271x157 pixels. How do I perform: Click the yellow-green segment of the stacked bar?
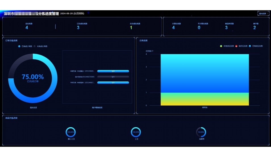(x=205, y=99)
